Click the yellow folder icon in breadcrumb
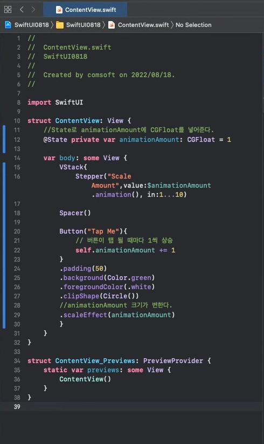Image resolution: width=264 pixels, height=444 pixels. (x=60, y=25)
